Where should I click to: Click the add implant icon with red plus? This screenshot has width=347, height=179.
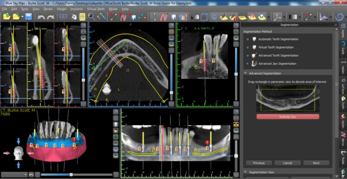(x=113, y=17)
